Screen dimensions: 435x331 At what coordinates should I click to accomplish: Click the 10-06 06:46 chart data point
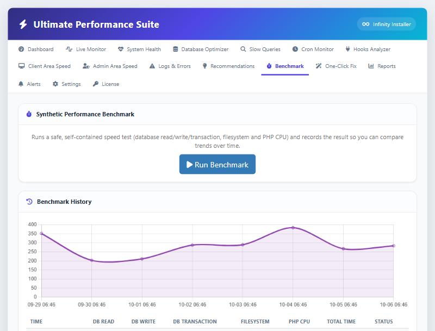click(x=393, y=246)
